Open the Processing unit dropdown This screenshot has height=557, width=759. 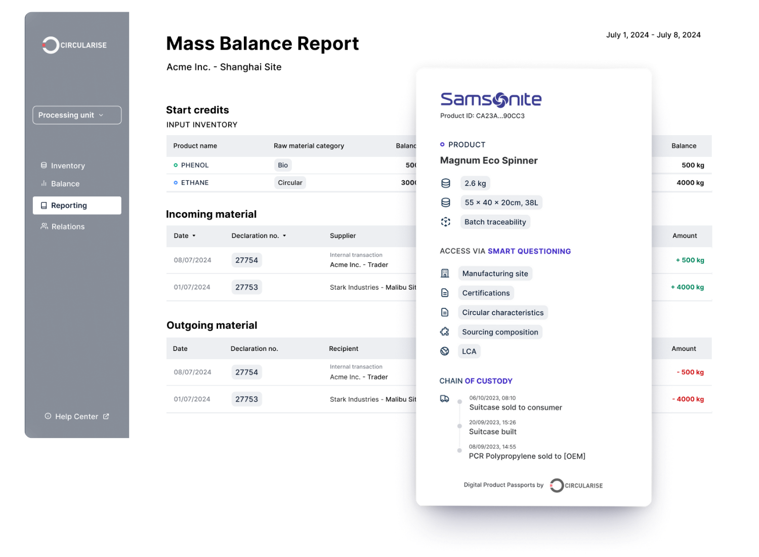click(x=77, y=115)
